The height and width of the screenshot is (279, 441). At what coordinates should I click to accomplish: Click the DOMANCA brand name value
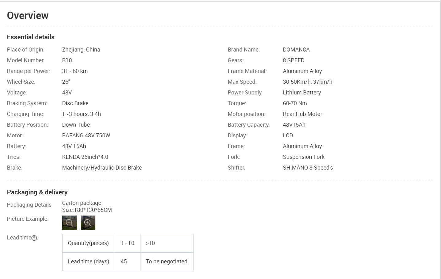point(296,50)
